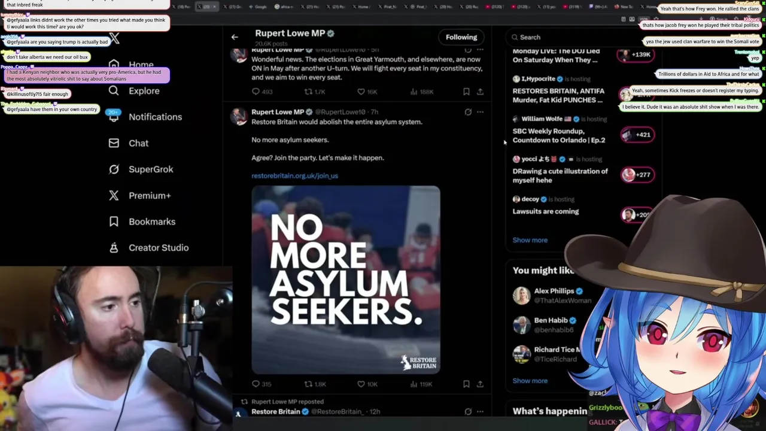Viewport: 766px width, 431px height.
Task: Open the Explore menu item
Action: [x=144, y=91]
